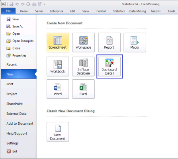Switch to the Server ribbon tab
Viewport: 178px width, 159px height.
tap(39, 11)
